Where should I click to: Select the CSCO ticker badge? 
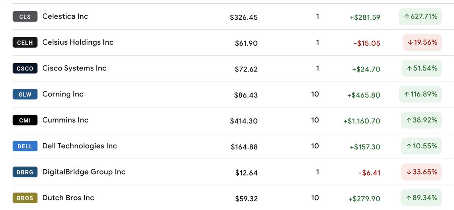pyautogui.click(x=25, y=68)
